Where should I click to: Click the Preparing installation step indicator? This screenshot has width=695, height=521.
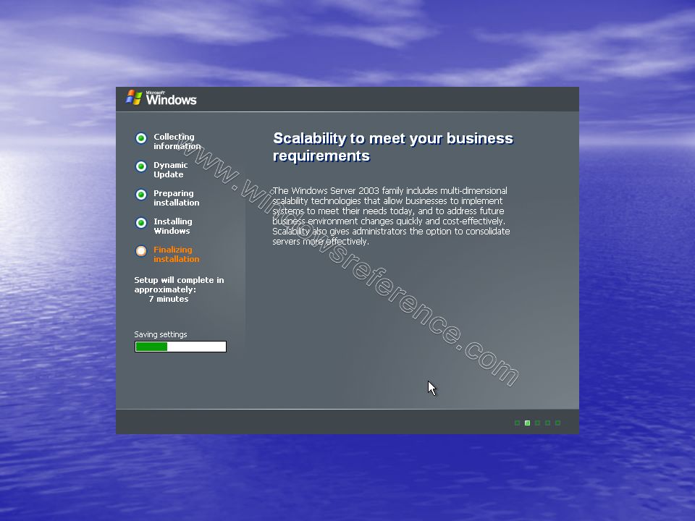tap(141, 195)
